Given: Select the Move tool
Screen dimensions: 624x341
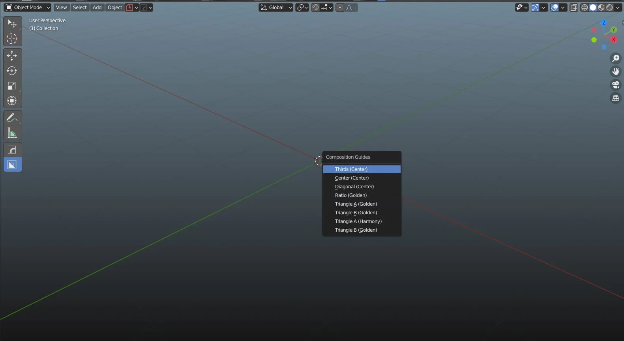Looking at the screenshot, I should click(12, 56).
